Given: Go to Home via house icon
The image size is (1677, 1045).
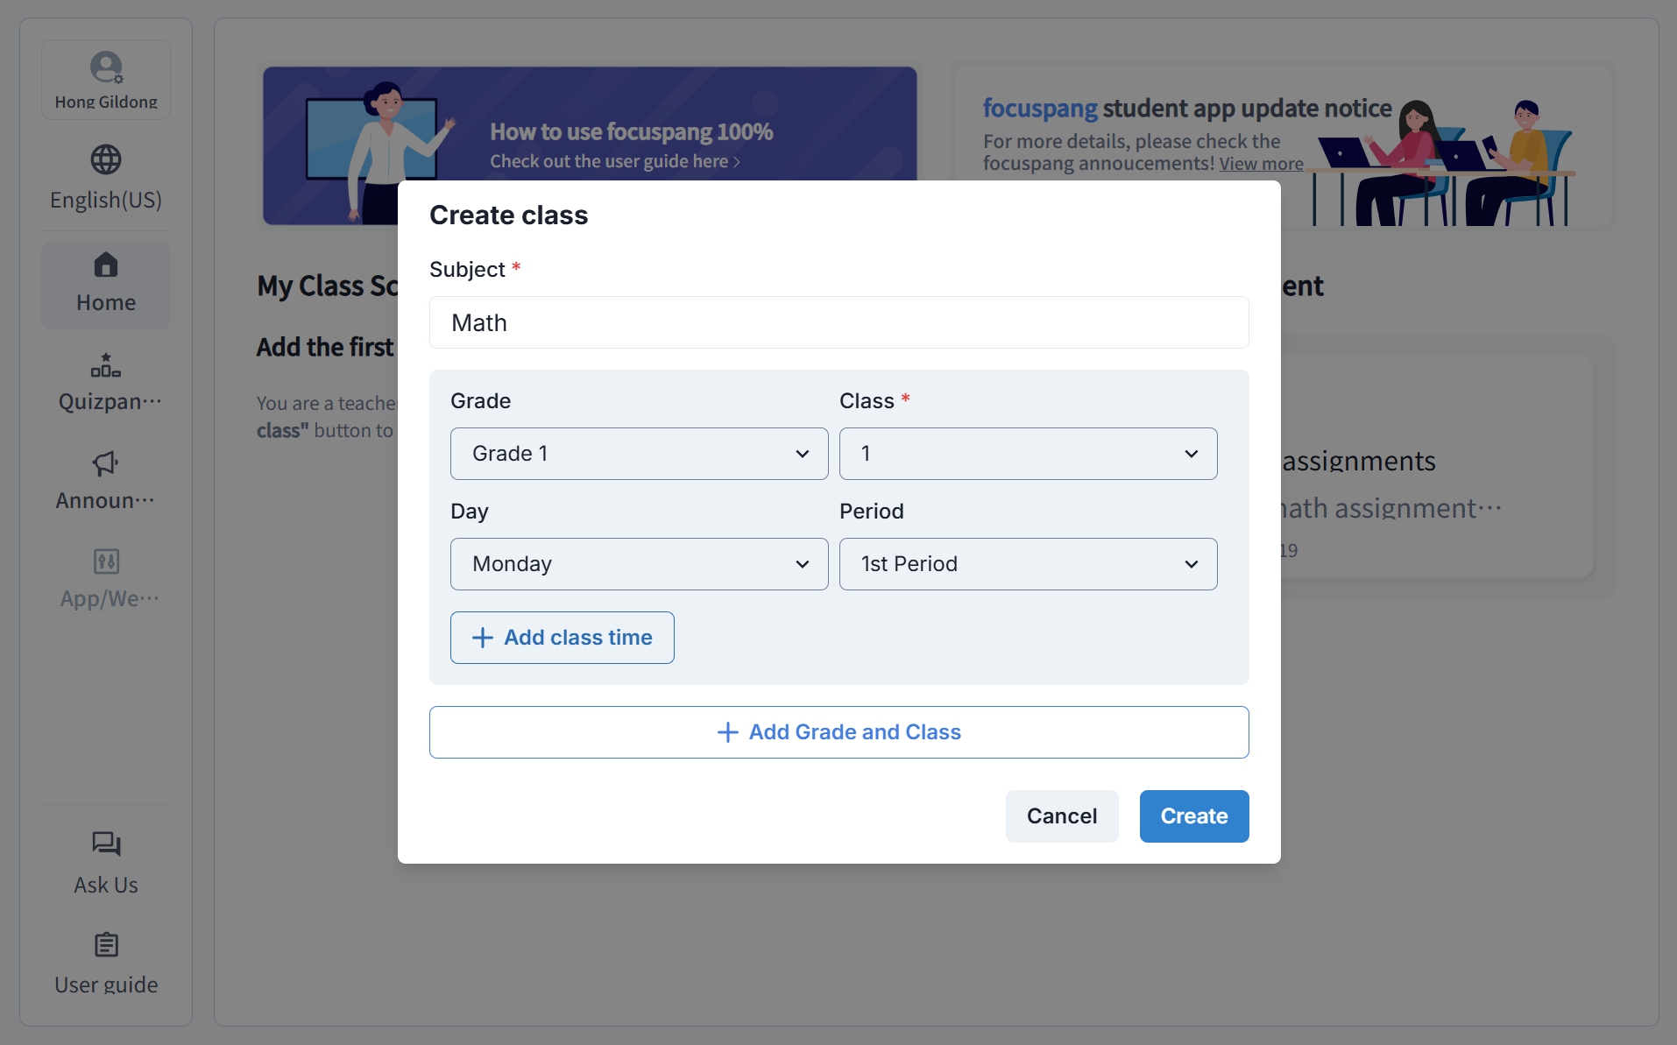Looking at the screenshot, I should coord(106,265).
